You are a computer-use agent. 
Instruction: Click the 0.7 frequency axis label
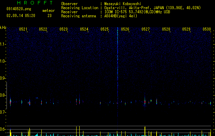(x=3, y=112)
